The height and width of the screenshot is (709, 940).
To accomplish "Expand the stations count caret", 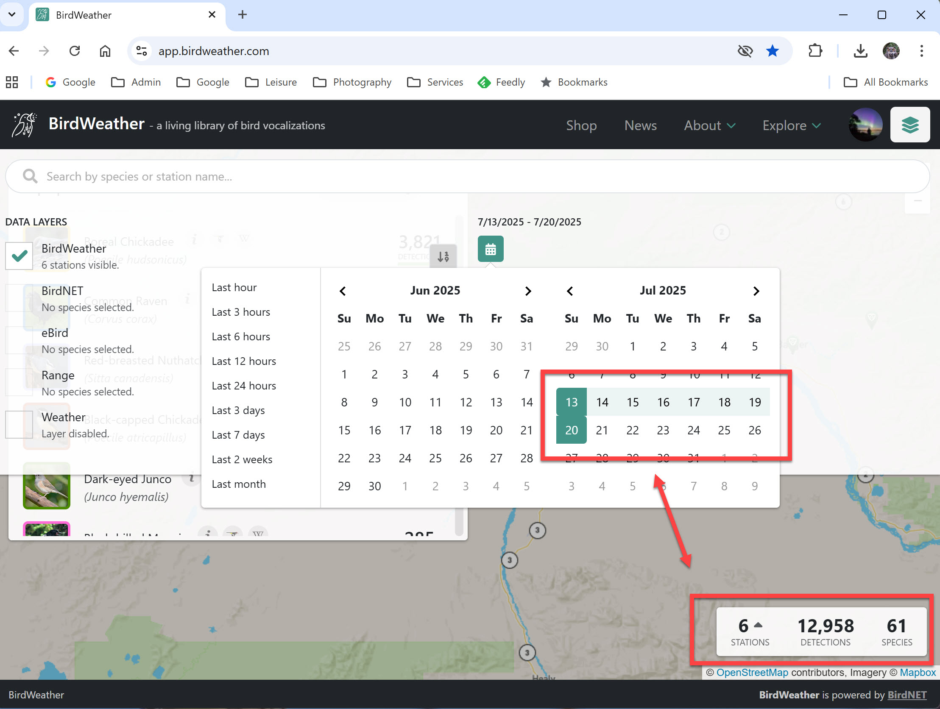I will [758, 625].
